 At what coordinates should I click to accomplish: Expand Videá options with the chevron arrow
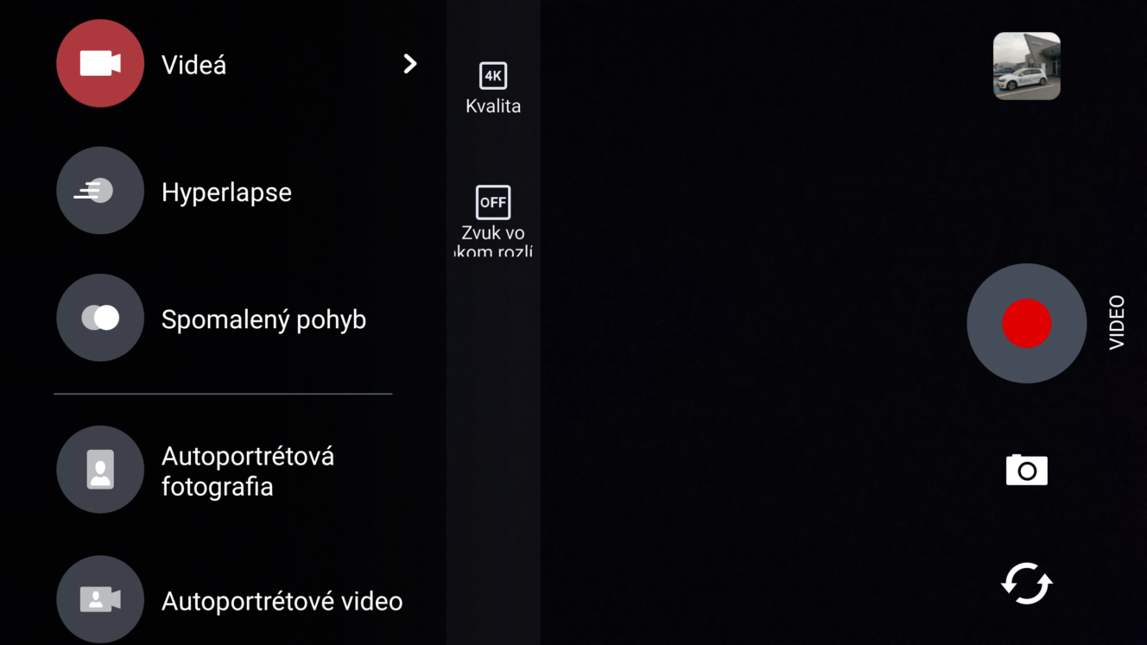click(410, 64)
